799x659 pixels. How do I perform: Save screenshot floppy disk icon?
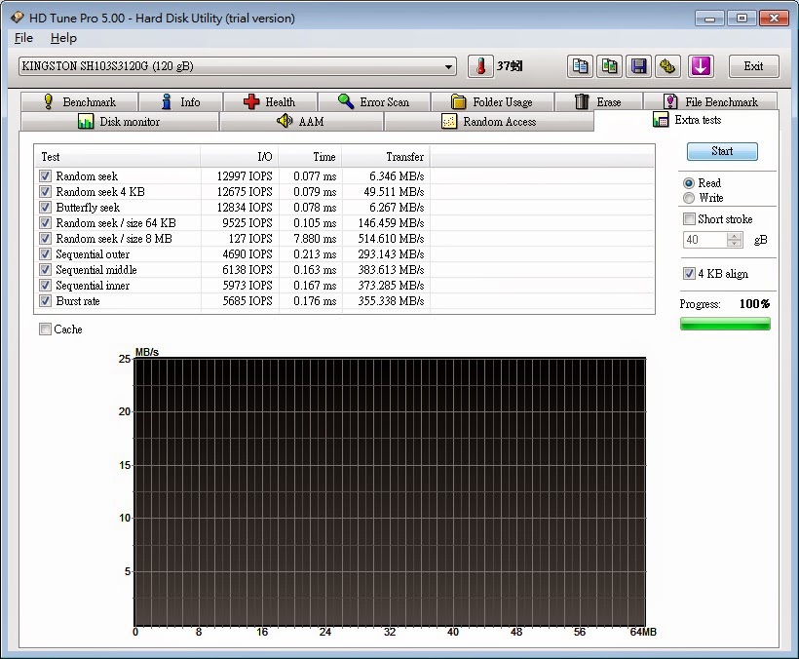pyautogui.click(x=638, y=66)
